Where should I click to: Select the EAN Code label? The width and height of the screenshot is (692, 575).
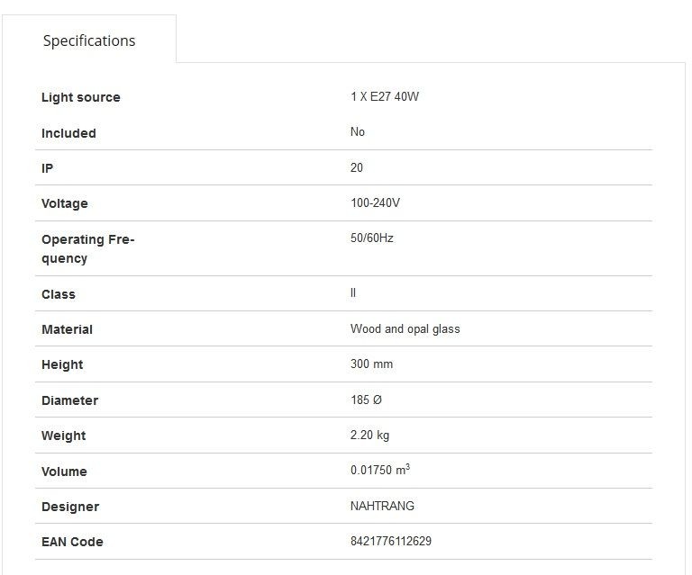tap(72, 542)
